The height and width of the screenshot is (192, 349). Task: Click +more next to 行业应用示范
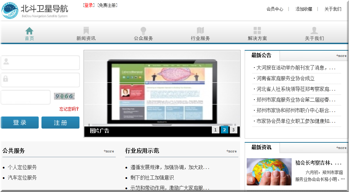pyautogui.click(x=232, y=151)
